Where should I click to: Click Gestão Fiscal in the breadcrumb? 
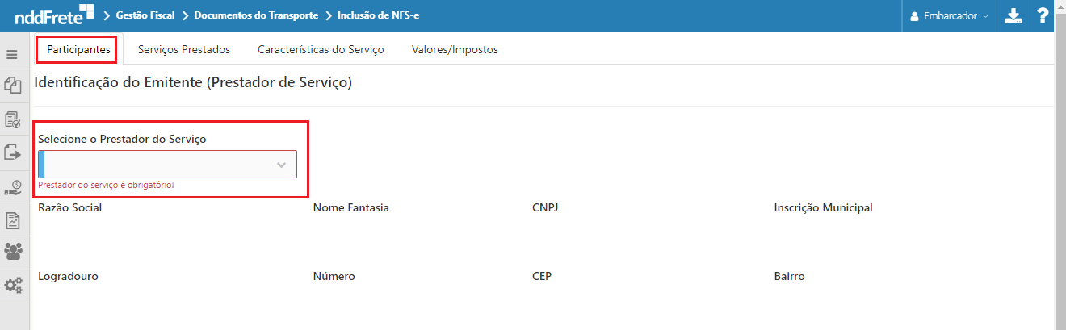tap(145, 15)
